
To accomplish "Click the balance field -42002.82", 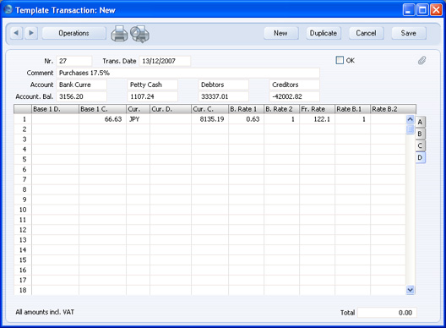I will (x=295, y=96).
